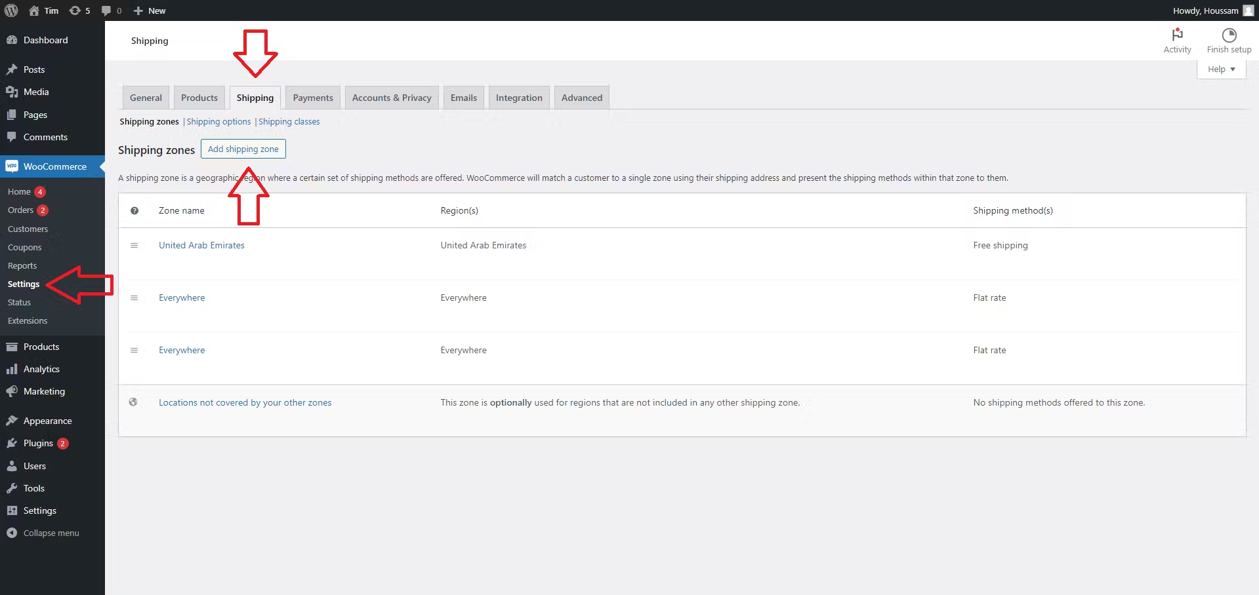Click the Collapse menu arrow icon

[12, 533]
